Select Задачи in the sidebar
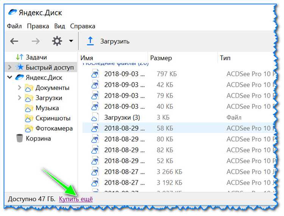 [36, 57]
